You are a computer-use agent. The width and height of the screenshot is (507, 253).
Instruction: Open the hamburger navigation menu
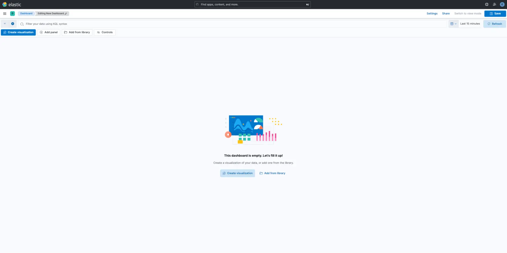pos(5,13)
